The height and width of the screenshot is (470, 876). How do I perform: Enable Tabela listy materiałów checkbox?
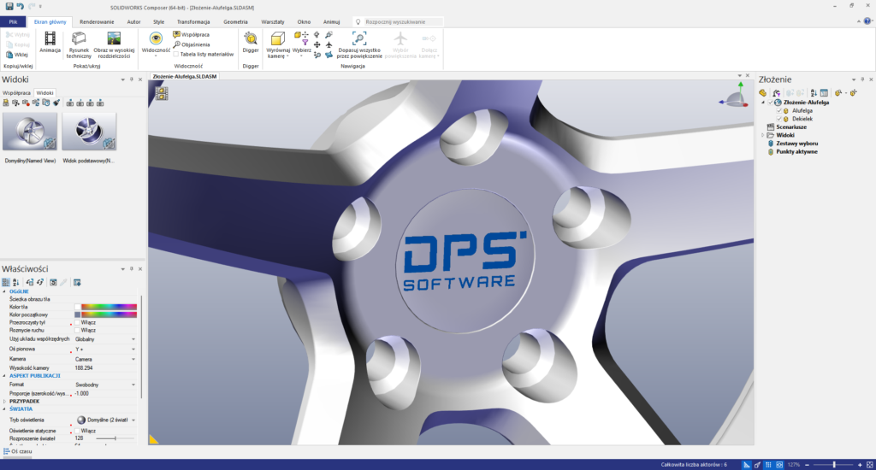[x=175, y=54]
